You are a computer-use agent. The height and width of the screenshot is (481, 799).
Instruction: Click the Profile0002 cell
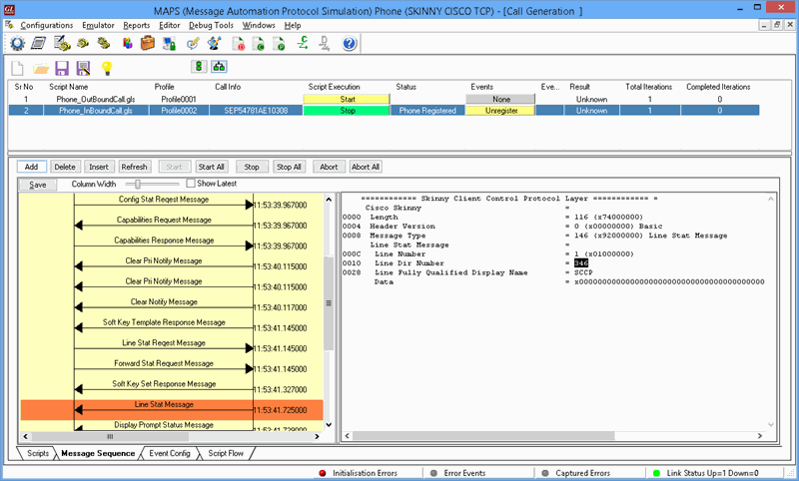(x=179, y=111)
